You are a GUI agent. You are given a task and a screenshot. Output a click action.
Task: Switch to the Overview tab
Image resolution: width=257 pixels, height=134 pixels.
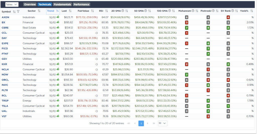pyautogui.click(x=30, y=5)
